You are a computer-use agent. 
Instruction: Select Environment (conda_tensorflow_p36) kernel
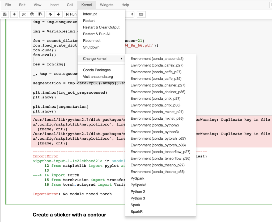pos(160,158)
